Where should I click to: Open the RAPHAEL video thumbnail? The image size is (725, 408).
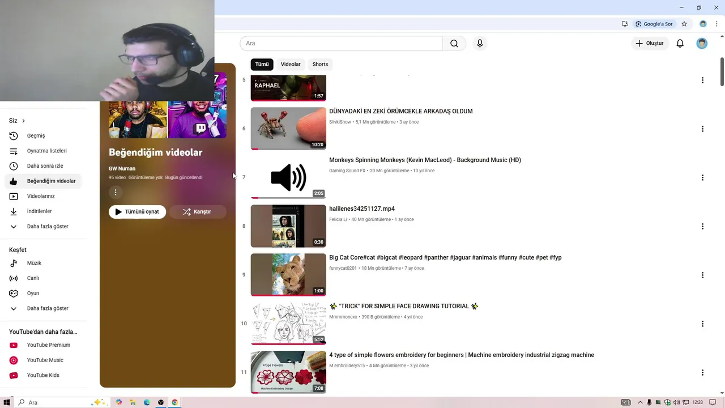pyautogui.click(x=288, y=88)
